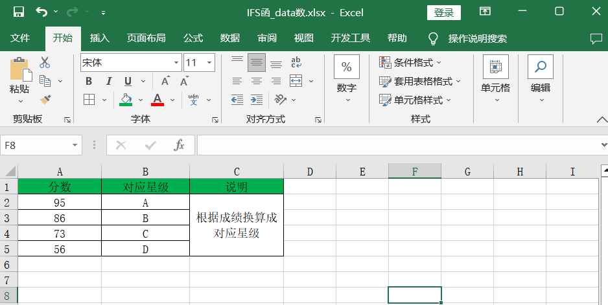This screenshot has height=305, width=608.
Task: Open the 剪贴板 dialog launcher
Action: pos(67,120)
